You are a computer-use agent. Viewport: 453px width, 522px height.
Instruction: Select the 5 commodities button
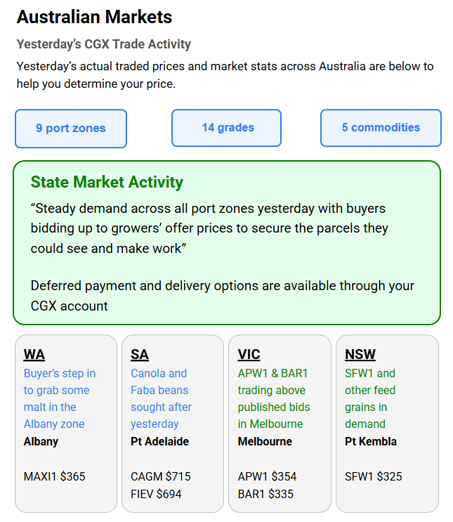click(x=381, y=128)
